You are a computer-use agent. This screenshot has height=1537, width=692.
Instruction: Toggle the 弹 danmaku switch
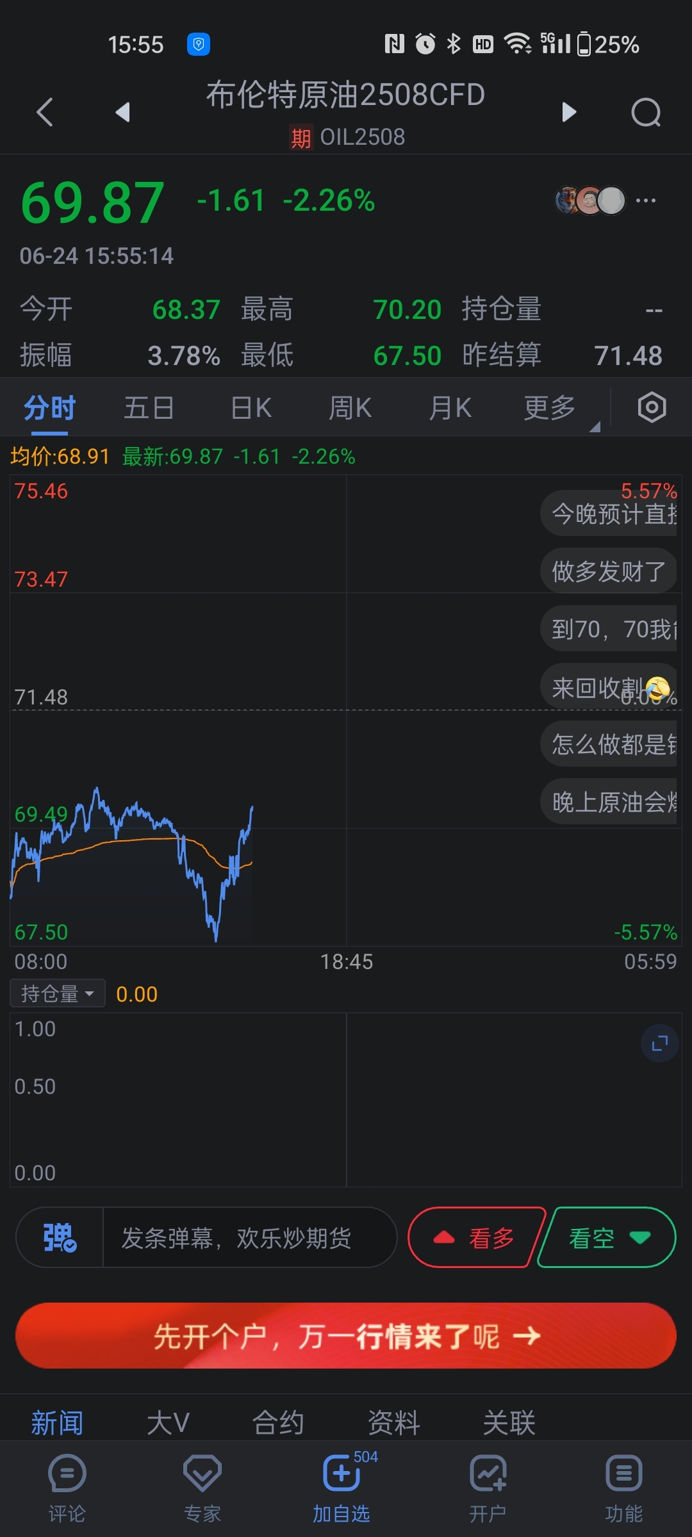click(x=60, y=1237)
